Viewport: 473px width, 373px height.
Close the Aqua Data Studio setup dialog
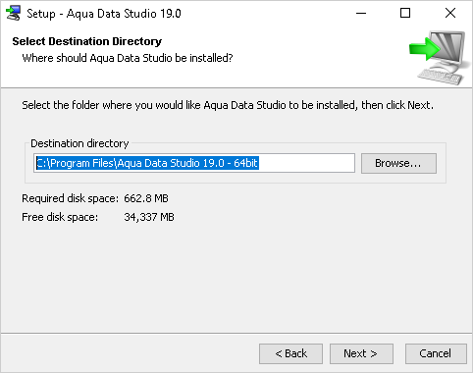point(450,14)
